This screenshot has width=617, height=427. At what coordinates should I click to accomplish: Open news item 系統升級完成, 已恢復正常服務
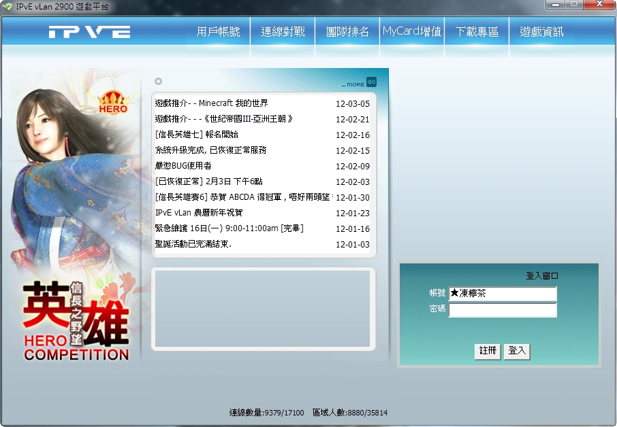(x=210, y=150)
